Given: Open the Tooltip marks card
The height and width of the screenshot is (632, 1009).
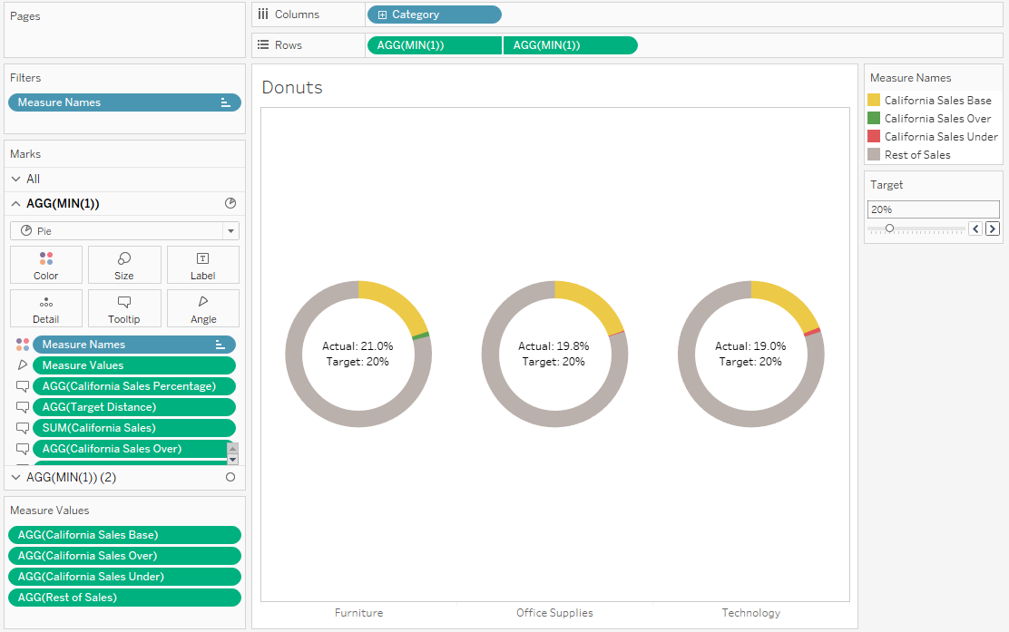Looking at the screenshot, I should (124, 308).
